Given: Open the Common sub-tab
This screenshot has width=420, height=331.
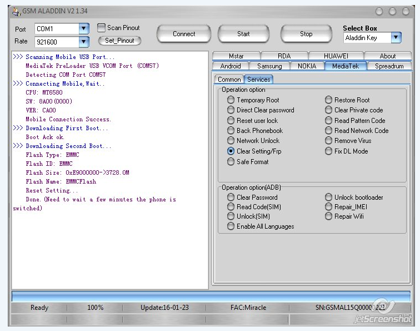Looking at the screenshot, I should [229, 80].
